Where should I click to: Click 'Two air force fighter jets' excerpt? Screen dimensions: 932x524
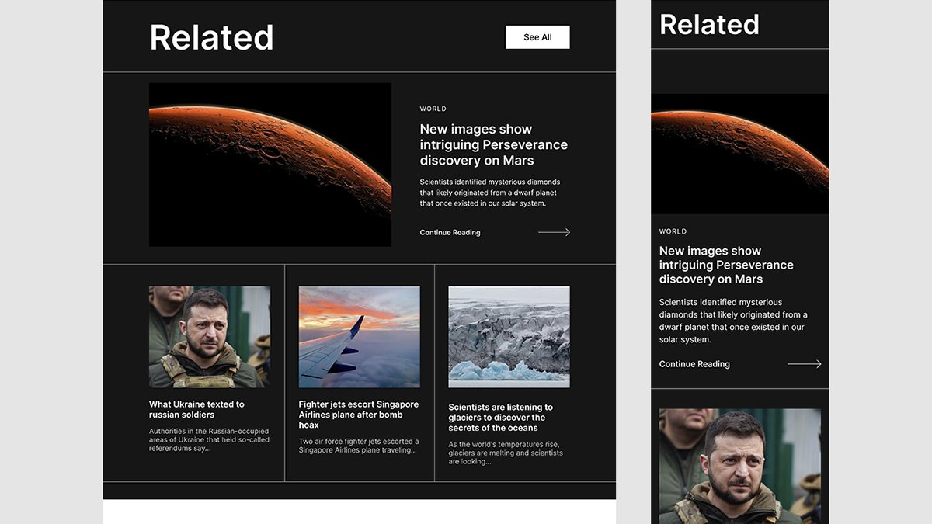click(x=359, y=446)
